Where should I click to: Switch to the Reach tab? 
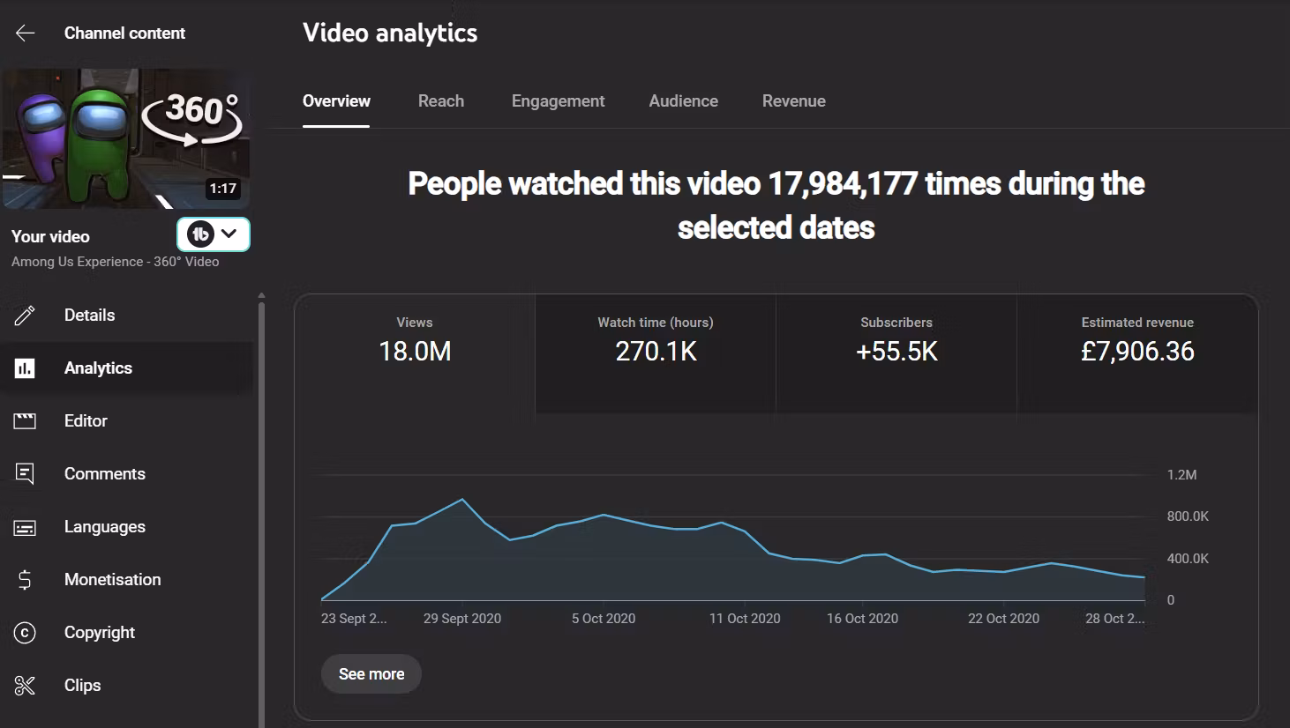tap(441, 101)
